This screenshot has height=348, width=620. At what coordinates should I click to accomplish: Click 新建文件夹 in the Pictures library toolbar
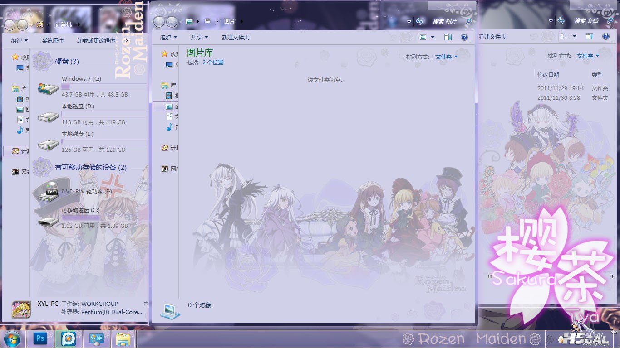tap(235, 37)
